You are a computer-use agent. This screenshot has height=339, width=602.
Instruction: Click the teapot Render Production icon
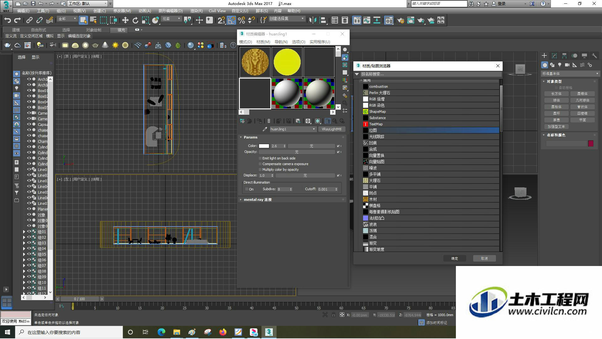tap(421, 20)
